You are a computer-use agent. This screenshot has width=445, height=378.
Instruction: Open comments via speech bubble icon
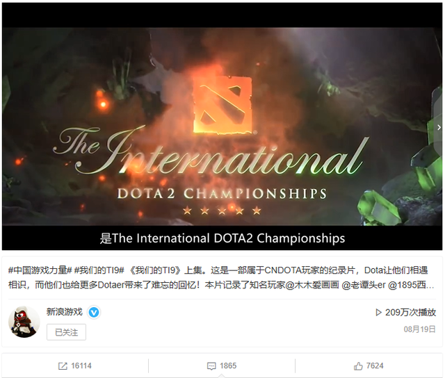211,366
